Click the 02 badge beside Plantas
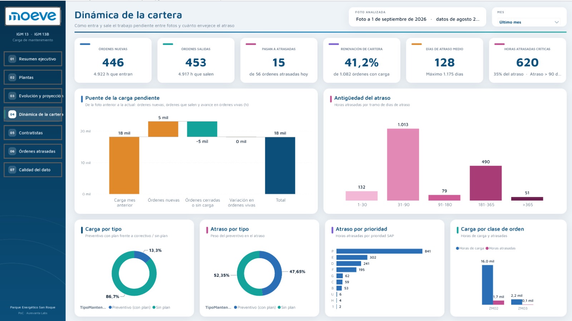 pyautogui.click(x=12, y=78)
